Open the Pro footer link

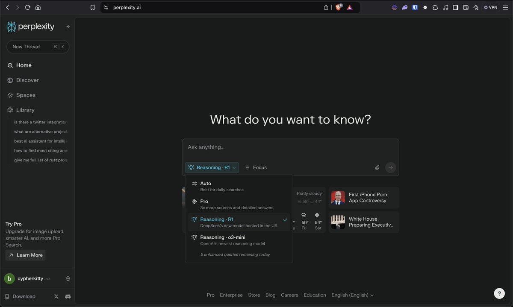pos(211,295)
